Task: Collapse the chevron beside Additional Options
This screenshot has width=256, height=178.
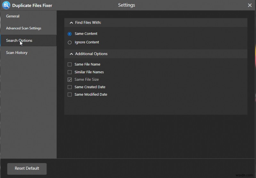Action: (71, 54)
